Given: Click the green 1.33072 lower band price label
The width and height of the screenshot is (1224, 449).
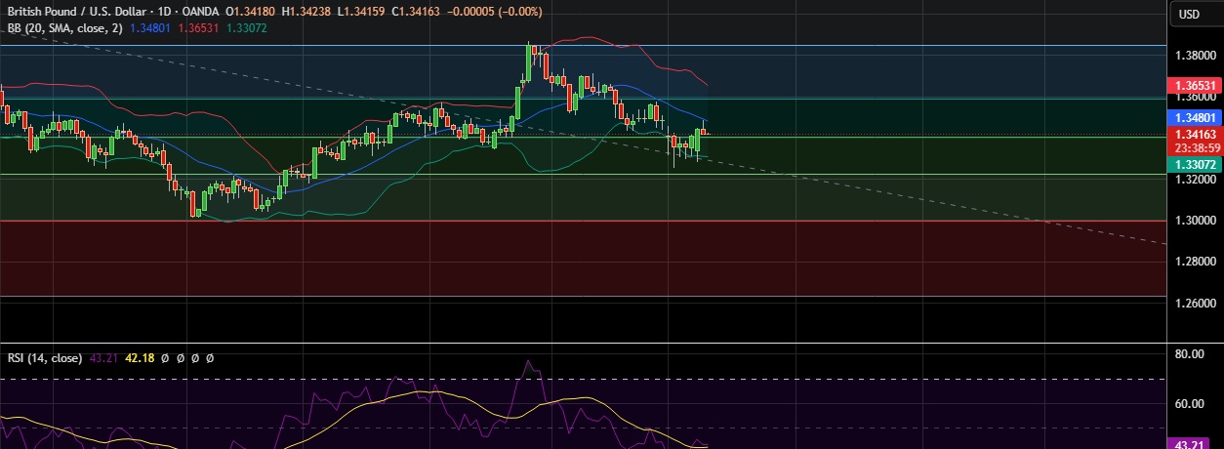Looking at the screenshot, I should point(1196,166).
